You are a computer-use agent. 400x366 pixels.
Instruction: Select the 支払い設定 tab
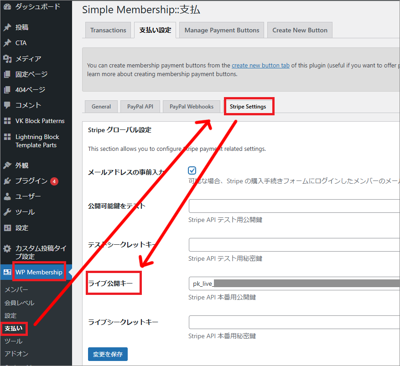coord(155,30)
